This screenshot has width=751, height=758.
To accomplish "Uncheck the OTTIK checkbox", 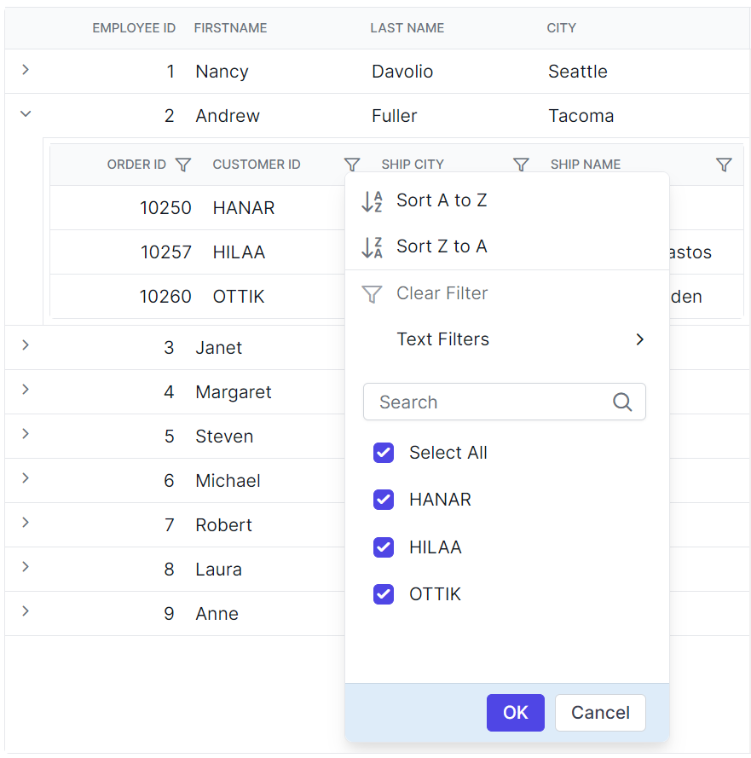I will pos(384,594).
